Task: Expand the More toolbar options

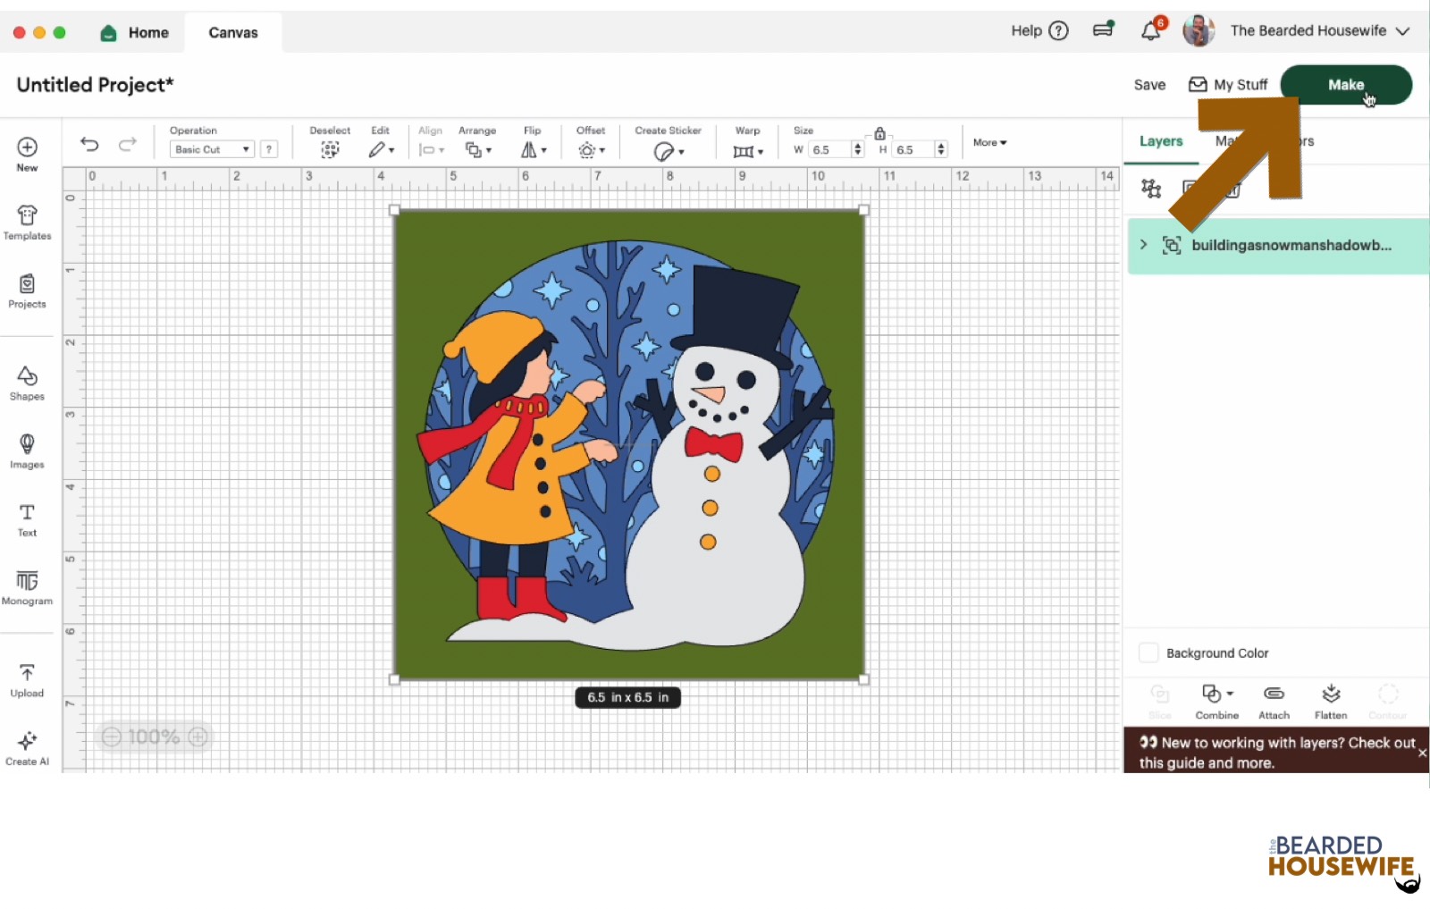Action: [989, 143]
